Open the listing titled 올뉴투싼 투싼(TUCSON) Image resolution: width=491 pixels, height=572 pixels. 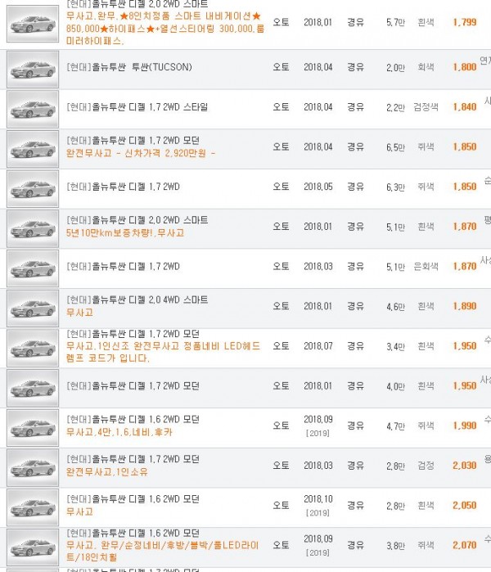coord(129,67)
